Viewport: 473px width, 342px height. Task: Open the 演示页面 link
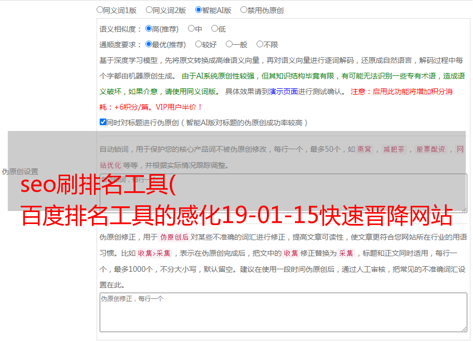tap(283, 91)
